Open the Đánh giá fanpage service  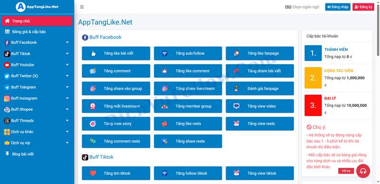tap(260, 88)
